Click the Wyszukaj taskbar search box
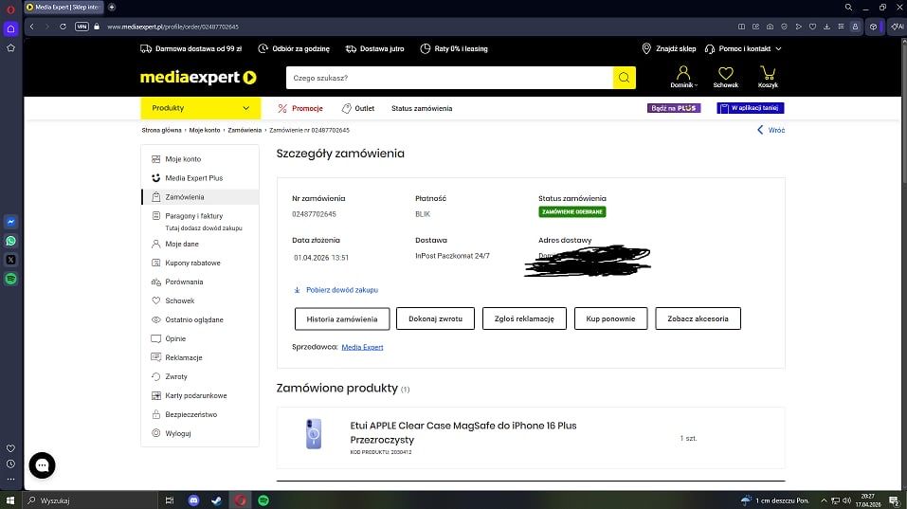907x509 pixels. [x=90, y=500]
